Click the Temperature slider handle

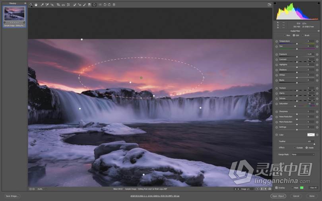pyautogui.click(x=297, y=44)
